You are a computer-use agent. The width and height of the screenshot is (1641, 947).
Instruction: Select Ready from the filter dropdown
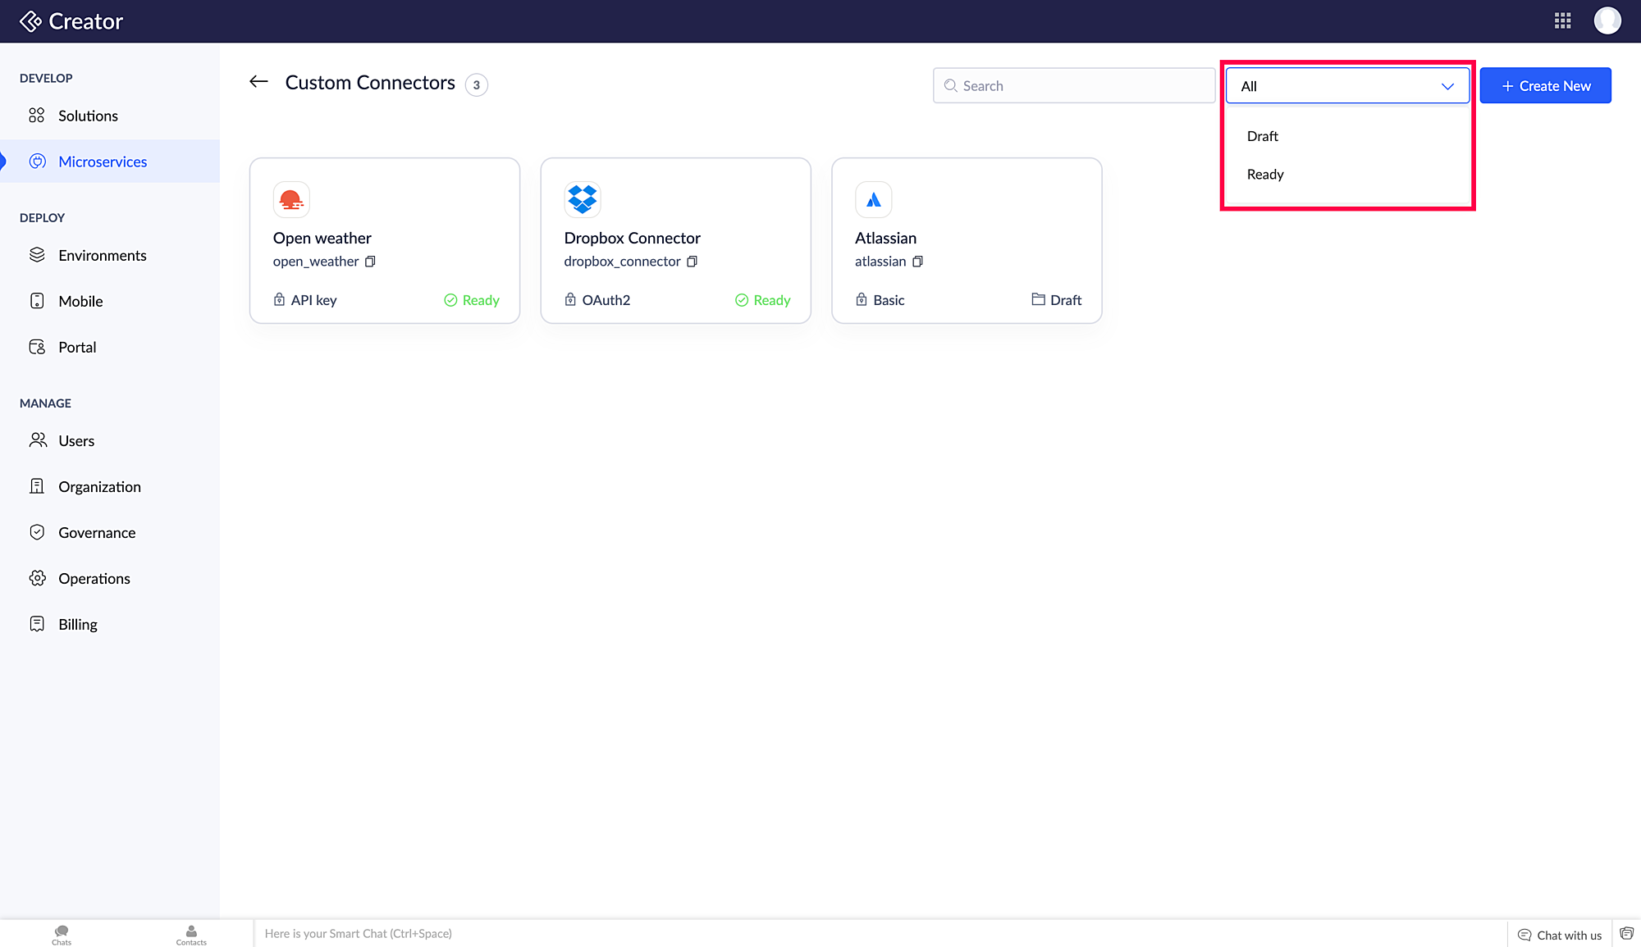pyautogui.click(x=1265, y=175)
